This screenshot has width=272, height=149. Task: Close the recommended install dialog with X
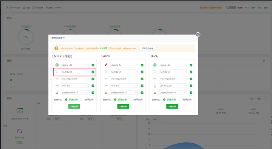pyautogui.click(x=198, y=35)
